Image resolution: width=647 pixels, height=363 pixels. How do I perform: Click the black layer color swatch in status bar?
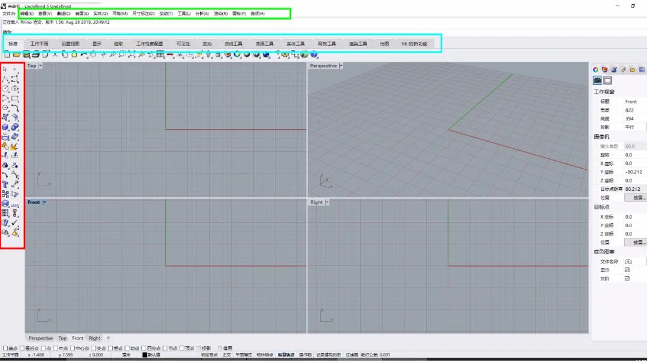[144, 355]
